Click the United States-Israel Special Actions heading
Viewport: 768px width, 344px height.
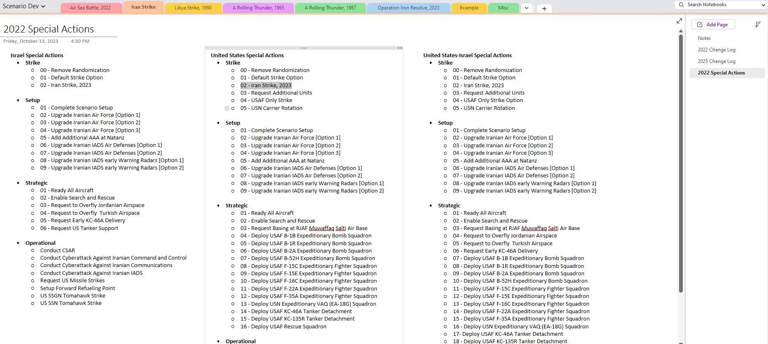pyautogui.click(x=467, y=55)
